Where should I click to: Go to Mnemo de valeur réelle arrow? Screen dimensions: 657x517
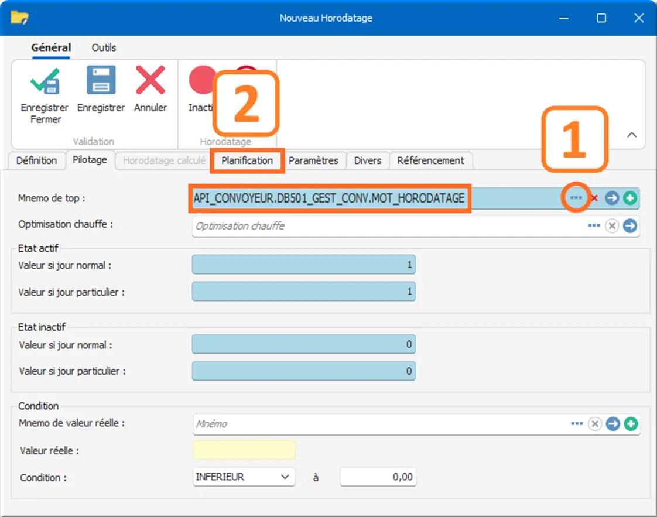pos(612,423)
